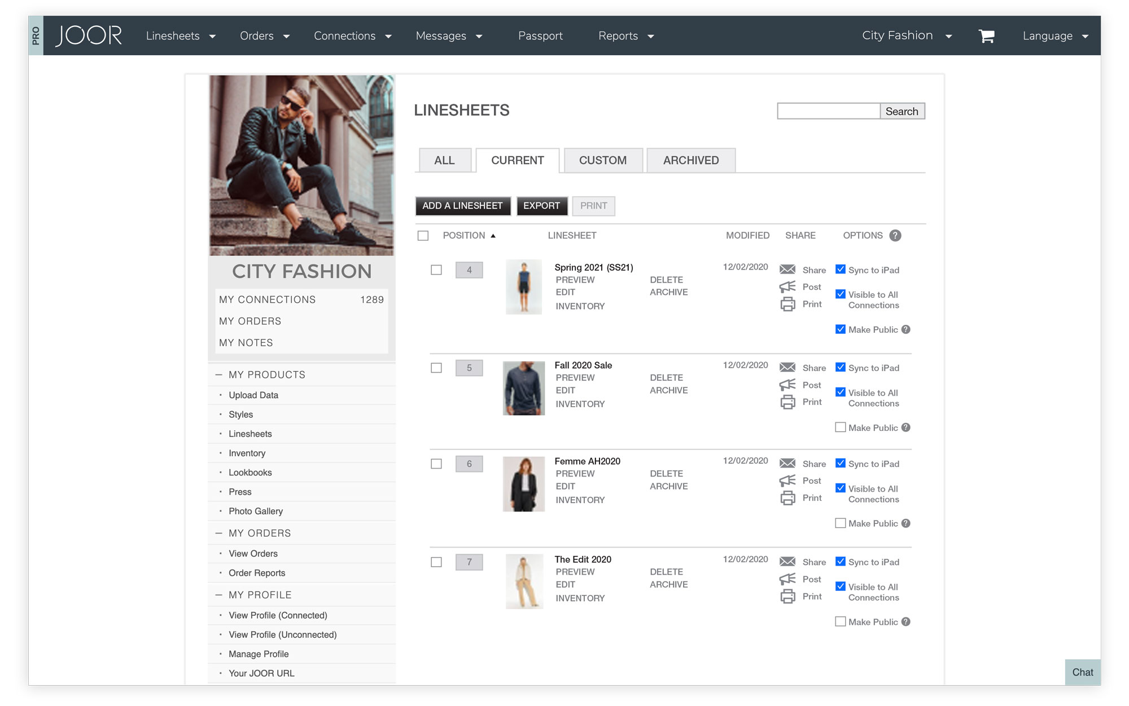Image resolution: width=1129 pixels, height=706 pixels.
Task: Open the Options column help icon
Action: [x=895, y=236]
